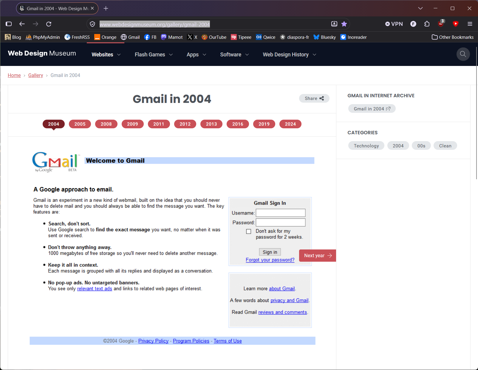Open uBlock Origin extension icon
This screenshot has height=370, width=478.
(441, 24)
